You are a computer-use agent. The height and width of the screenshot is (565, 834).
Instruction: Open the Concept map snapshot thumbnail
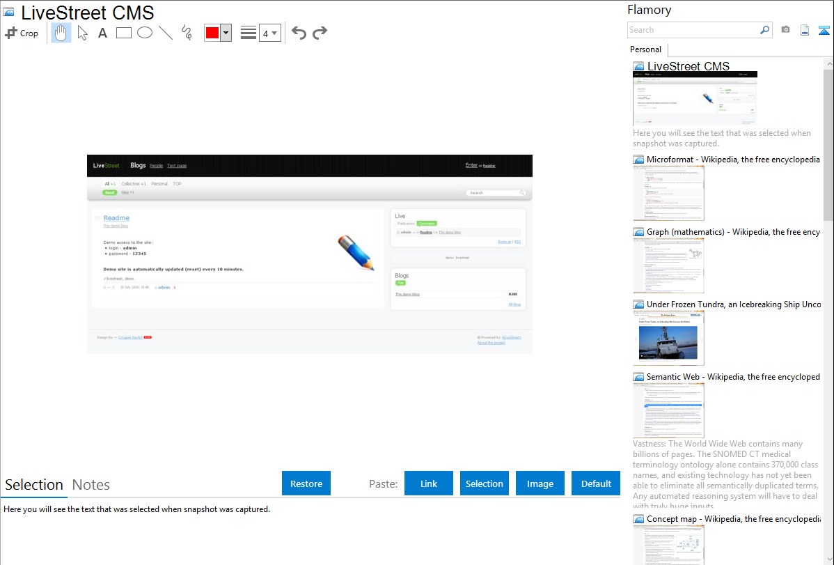668,545
